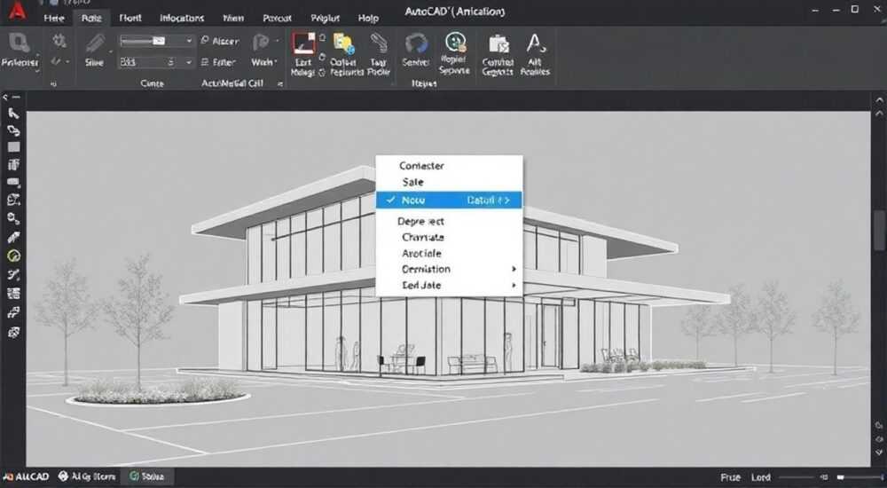The height and width of the screenshot is (488, 887).
Task: Open the upper ribbon combo box dropdown arrow
Action: pos(189,41)
